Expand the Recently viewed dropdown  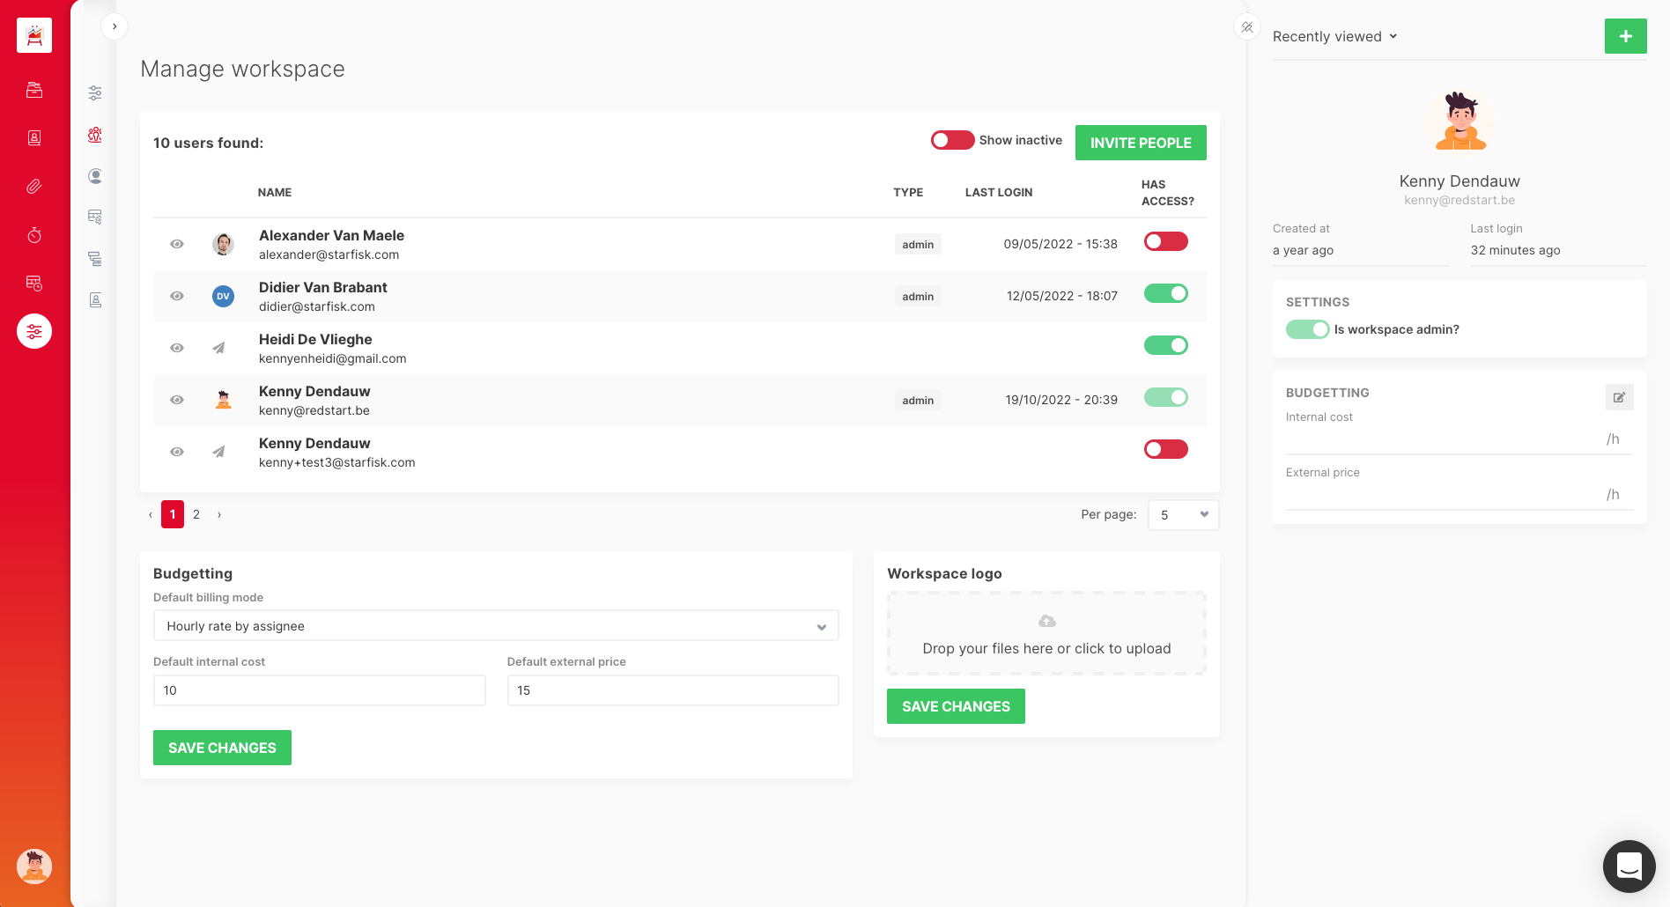1334,36
